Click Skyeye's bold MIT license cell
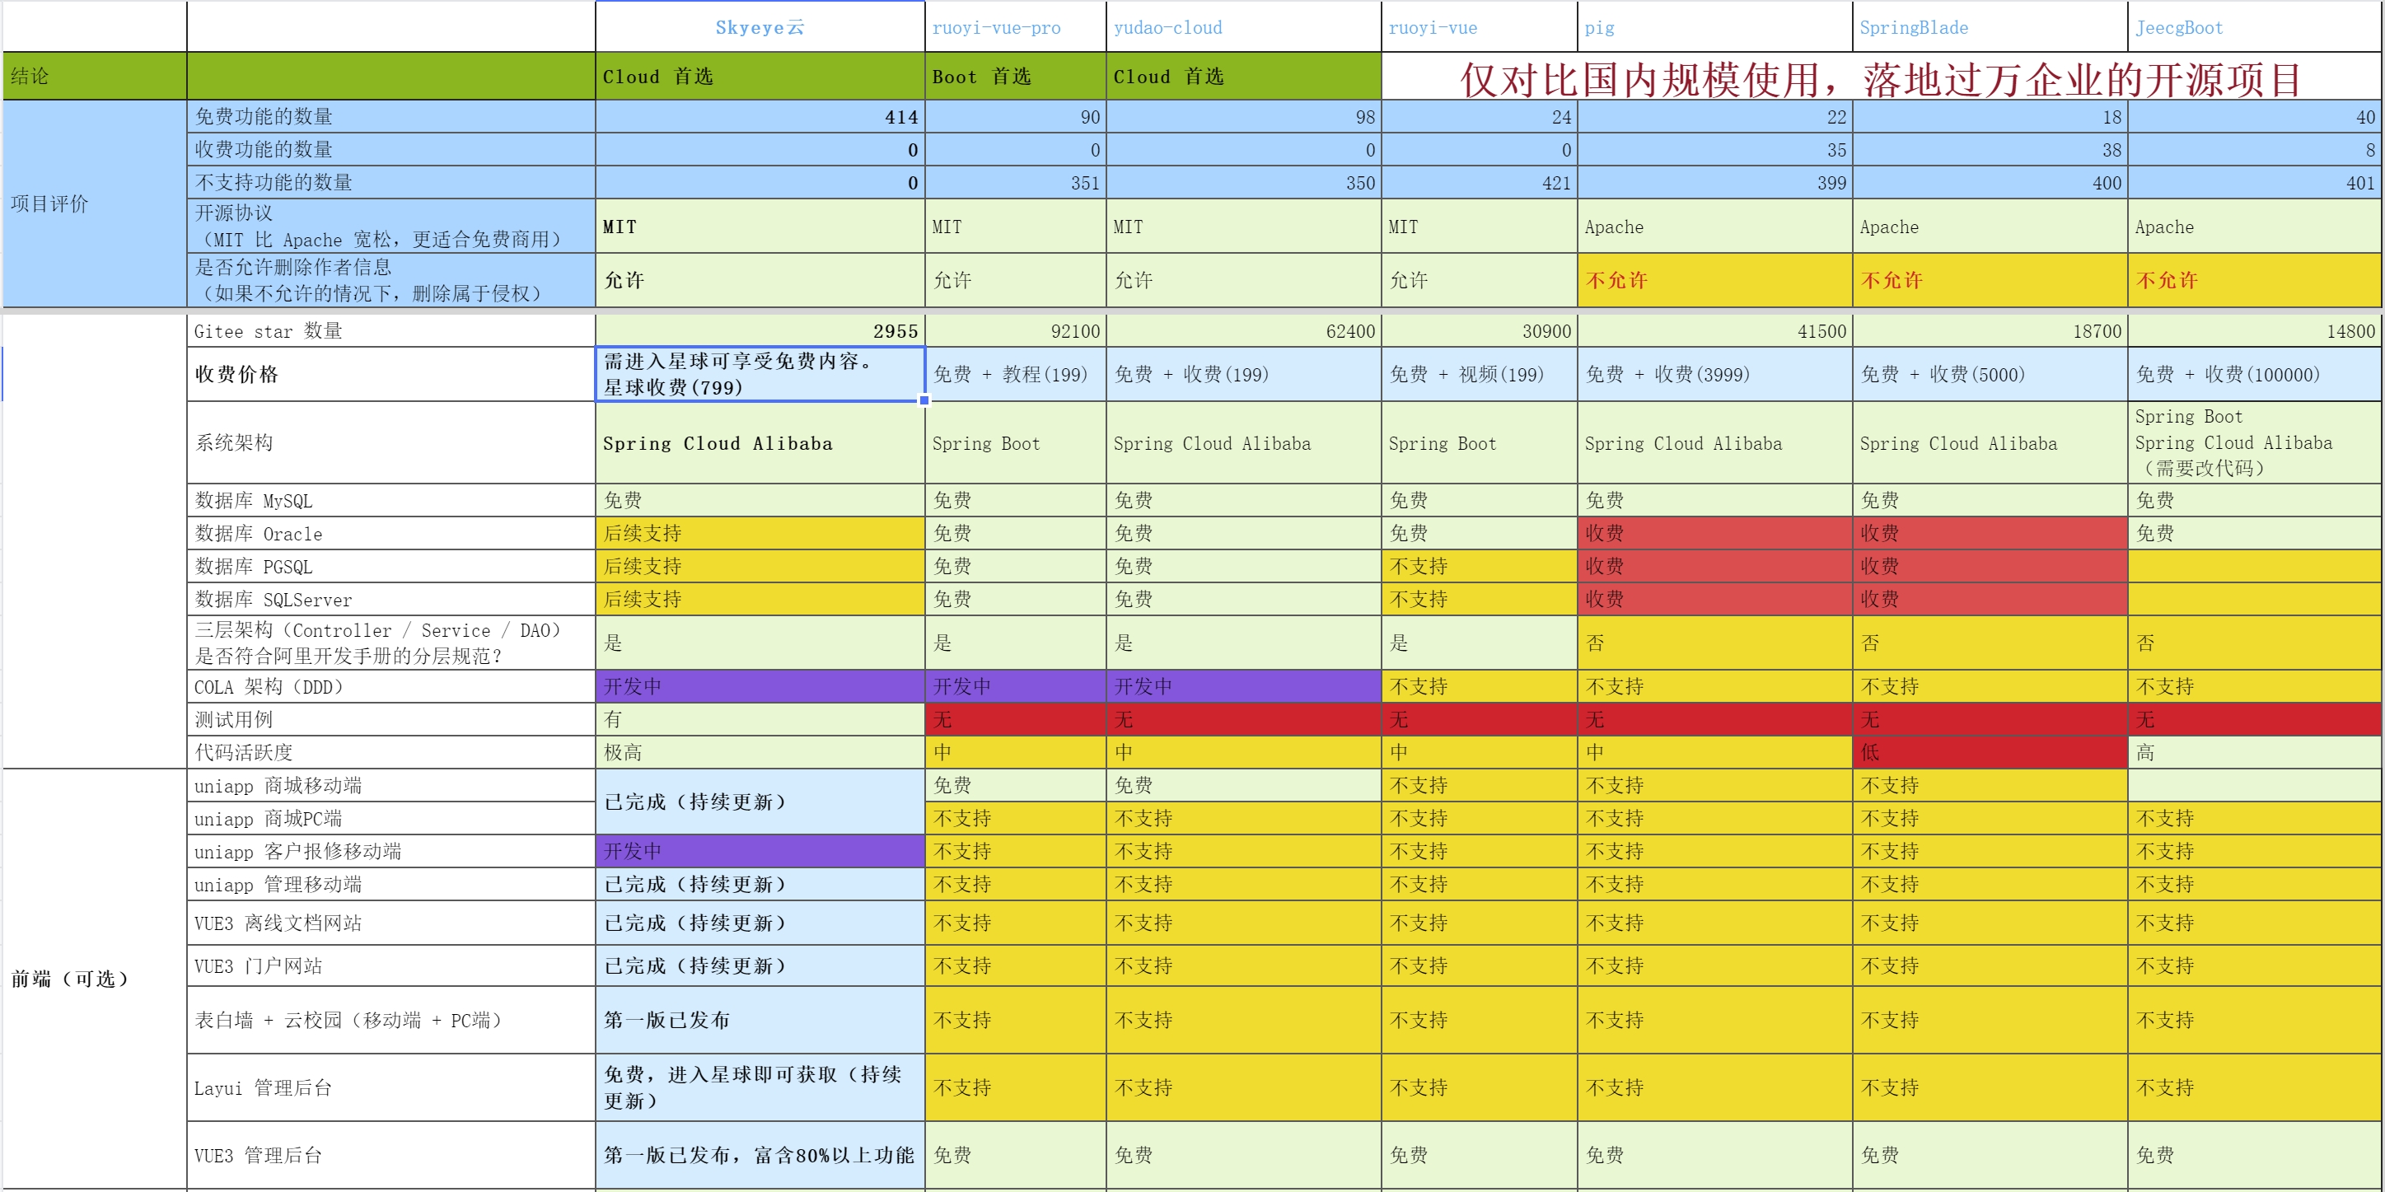 [x=760, y=226]
